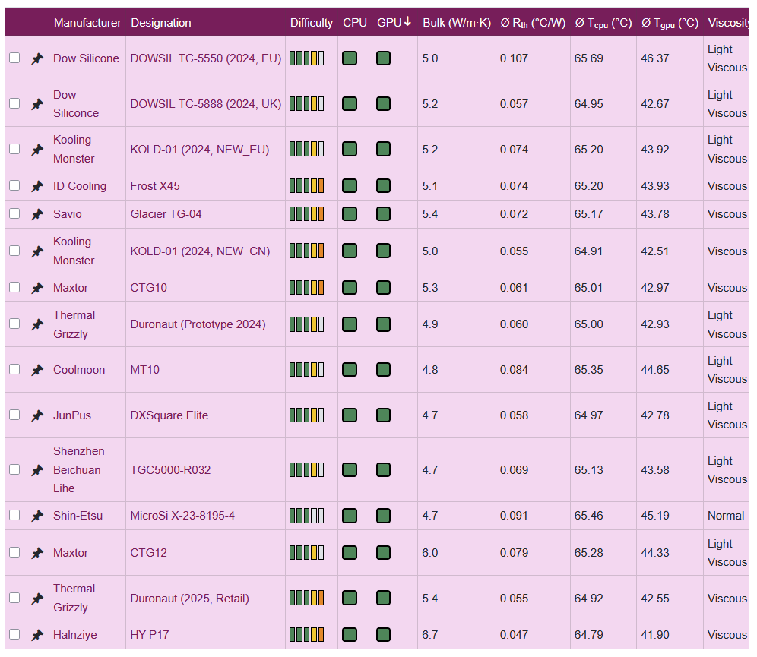Click pin icon beside Shin-Etsu
The image size is (757, 657).
click(36, 516)
